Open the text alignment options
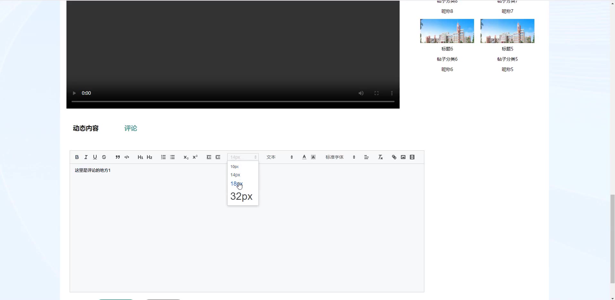 [366, 157]
